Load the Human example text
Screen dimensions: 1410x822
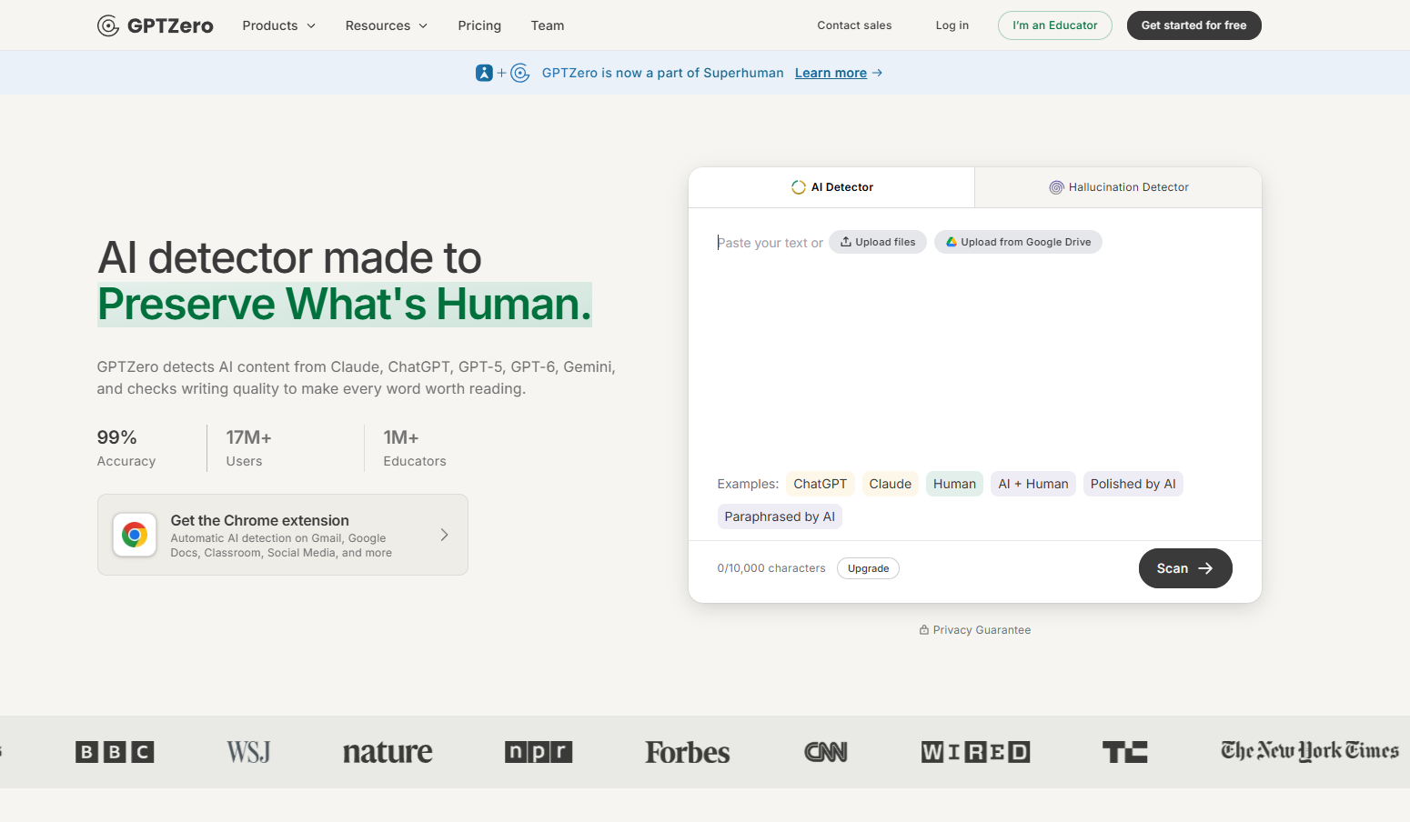(954, 484)
